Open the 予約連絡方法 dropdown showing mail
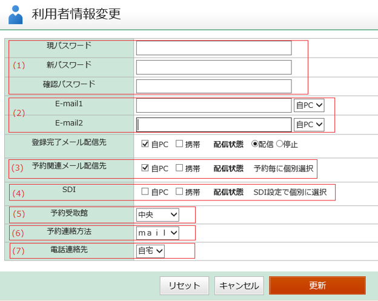The height and width of the screenshot is (301, 378). pos(157,233)
